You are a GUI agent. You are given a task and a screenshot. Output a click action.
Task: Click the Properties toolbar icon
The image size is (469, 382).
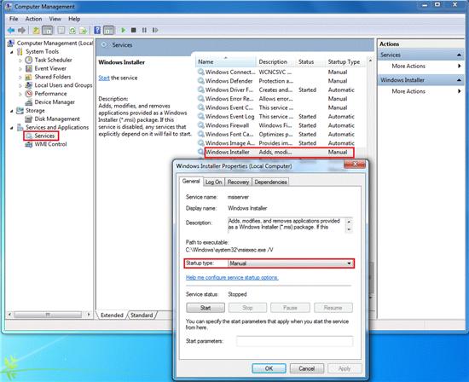click(61, 30)
